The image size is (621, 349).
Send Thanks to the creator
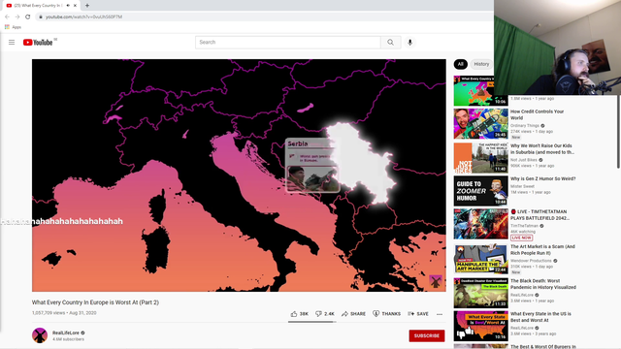(386, 314)
